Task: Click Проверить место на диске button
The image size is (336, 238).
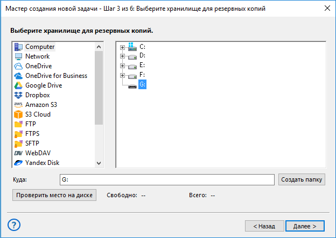Action: pyautogui.click(x=54, y=195)
